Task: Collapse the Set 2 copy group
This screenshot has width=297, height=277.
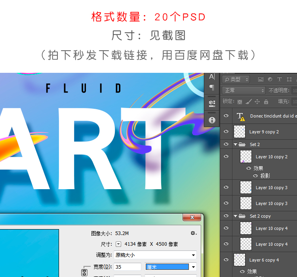Action: (236, 216)
